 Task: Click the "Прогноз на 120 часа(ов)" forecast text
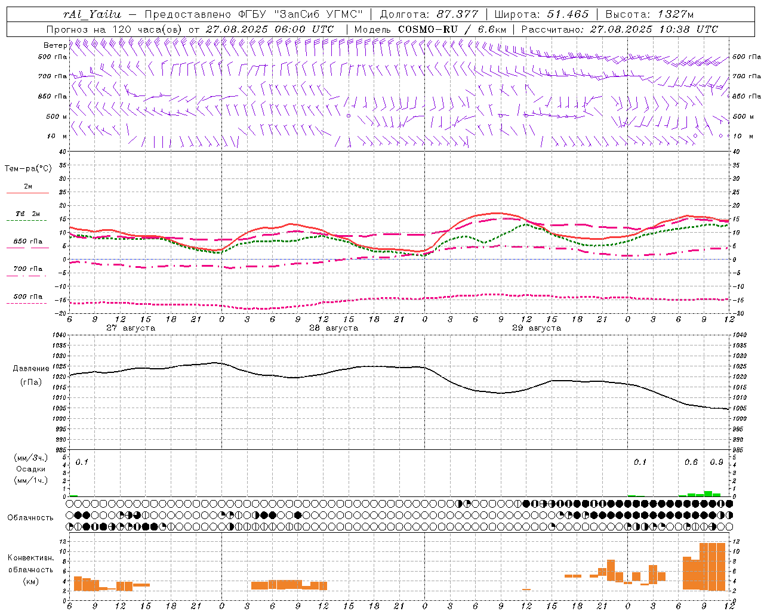click(x=115, y=29)
